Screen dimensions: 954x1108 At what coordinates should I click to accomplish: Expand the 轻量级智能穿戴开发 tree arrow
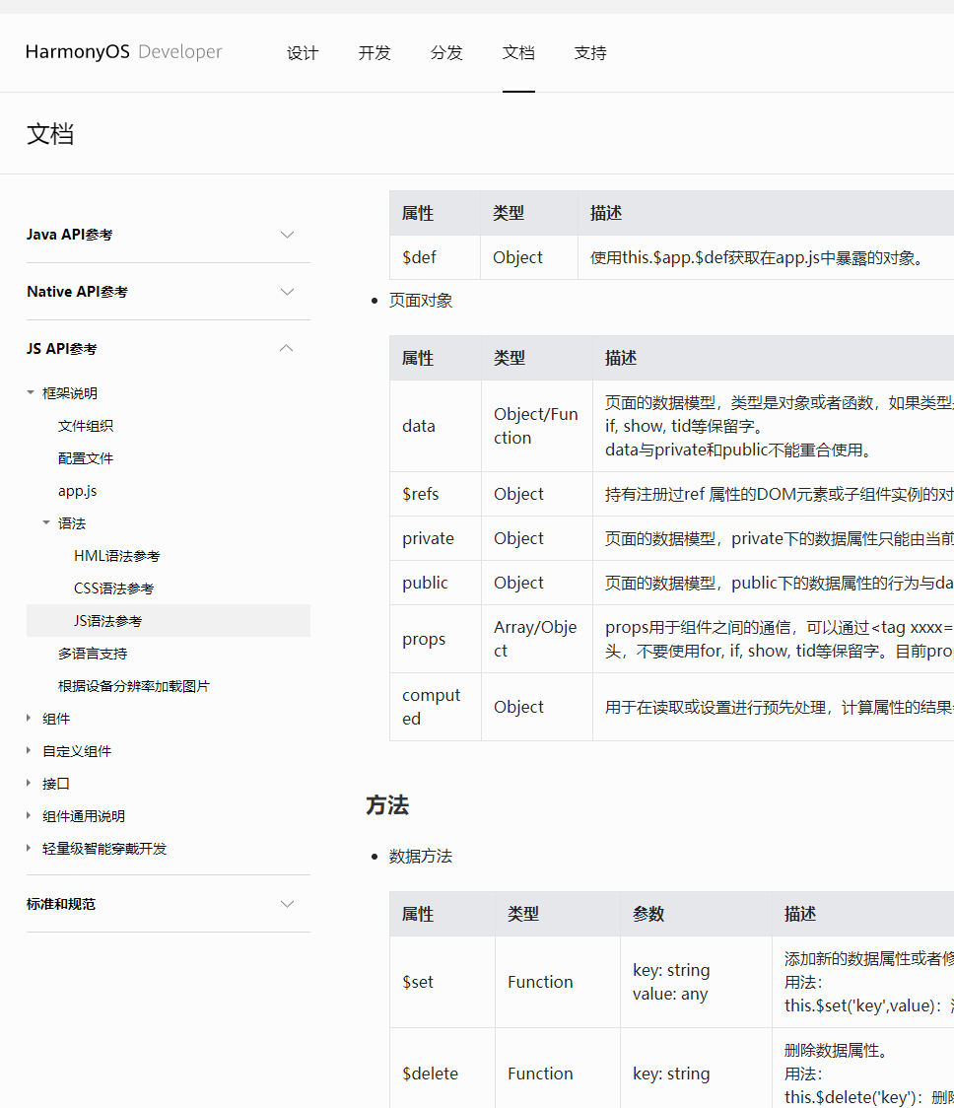(x=29, y=848)
